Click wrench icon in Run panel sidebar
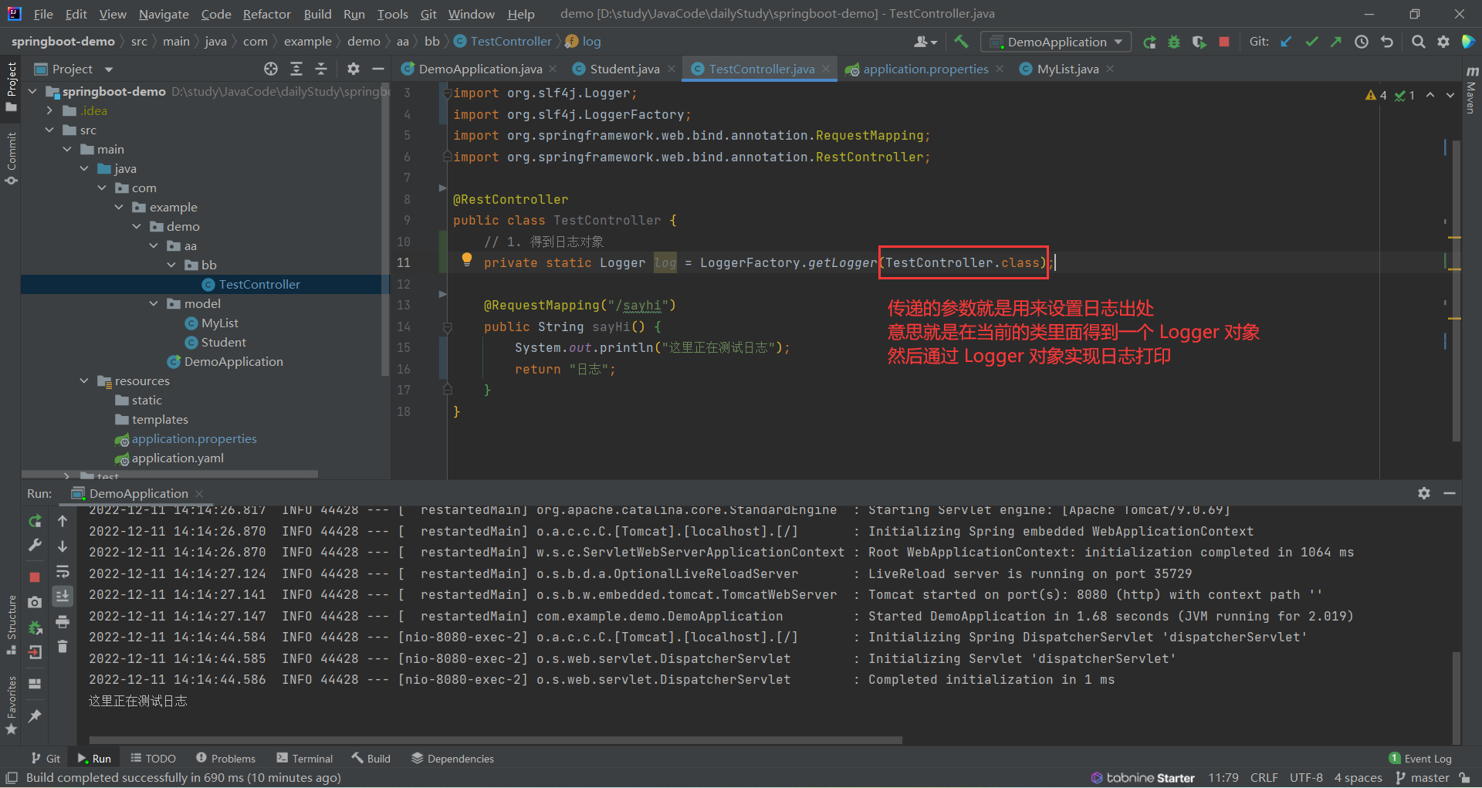Screen dimensions: 1482x788 (35, 546)
